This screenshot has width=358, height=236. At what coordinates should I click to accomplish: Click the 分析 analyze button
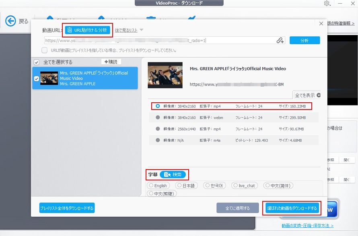coord(305,40)
